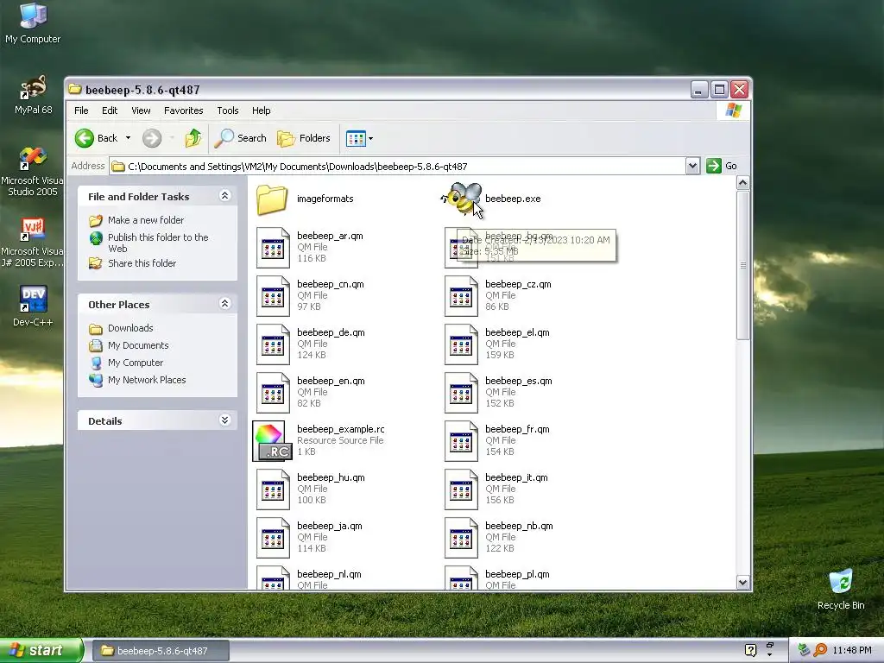Go to My Documents in Other Places
This screenshot has height=663, width=884.
coord(138,345)
